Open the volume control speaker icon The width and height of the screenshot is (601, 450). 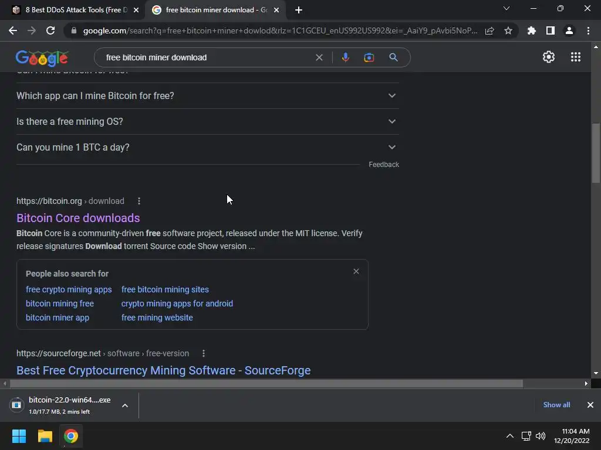click(x=541, y=436)
